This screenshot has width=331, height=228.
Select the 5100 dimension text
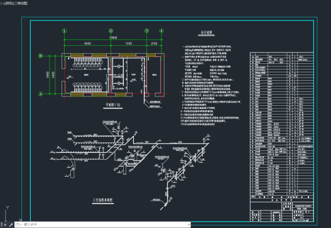click(129, 43)
